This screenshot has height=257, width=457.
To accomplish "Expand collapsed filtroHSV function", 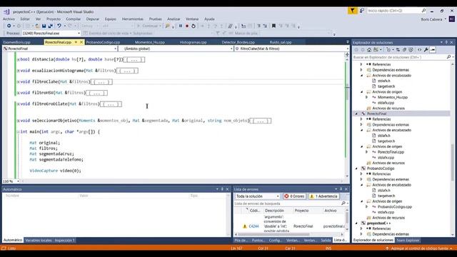I will click(x=18, y=93).
